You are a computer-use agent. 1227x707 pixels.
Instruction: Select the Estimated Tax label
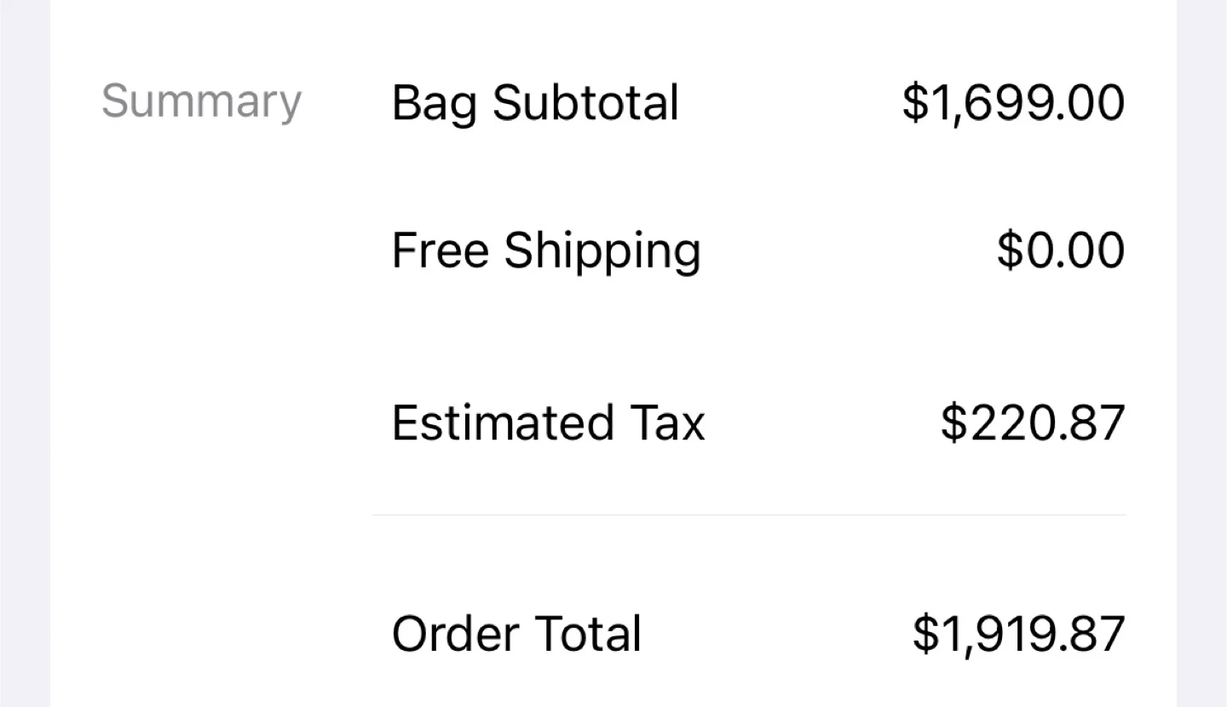click(548, 422)
